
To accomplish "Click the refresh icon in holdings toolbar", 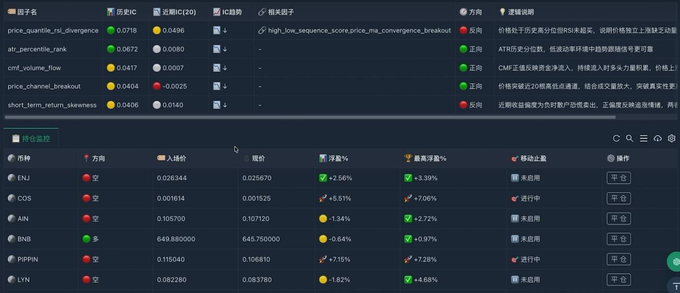I will point(616,138).
